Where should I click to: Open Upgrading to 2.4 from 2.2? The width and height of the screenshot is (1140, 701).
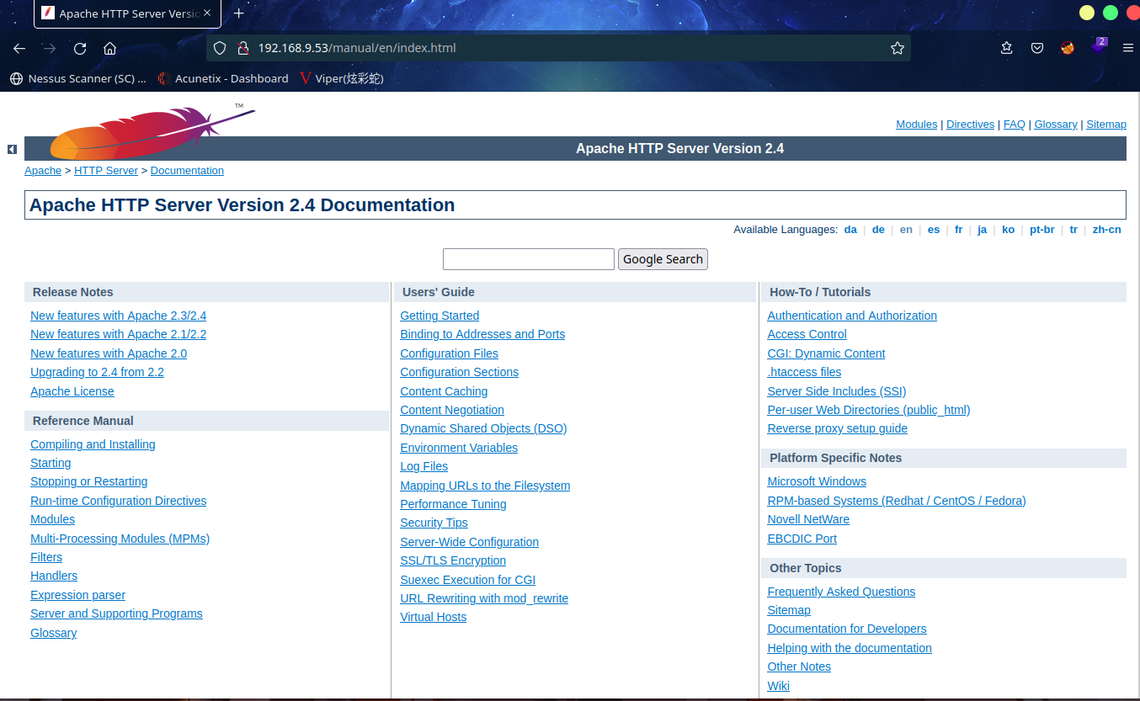click(97, 372)
